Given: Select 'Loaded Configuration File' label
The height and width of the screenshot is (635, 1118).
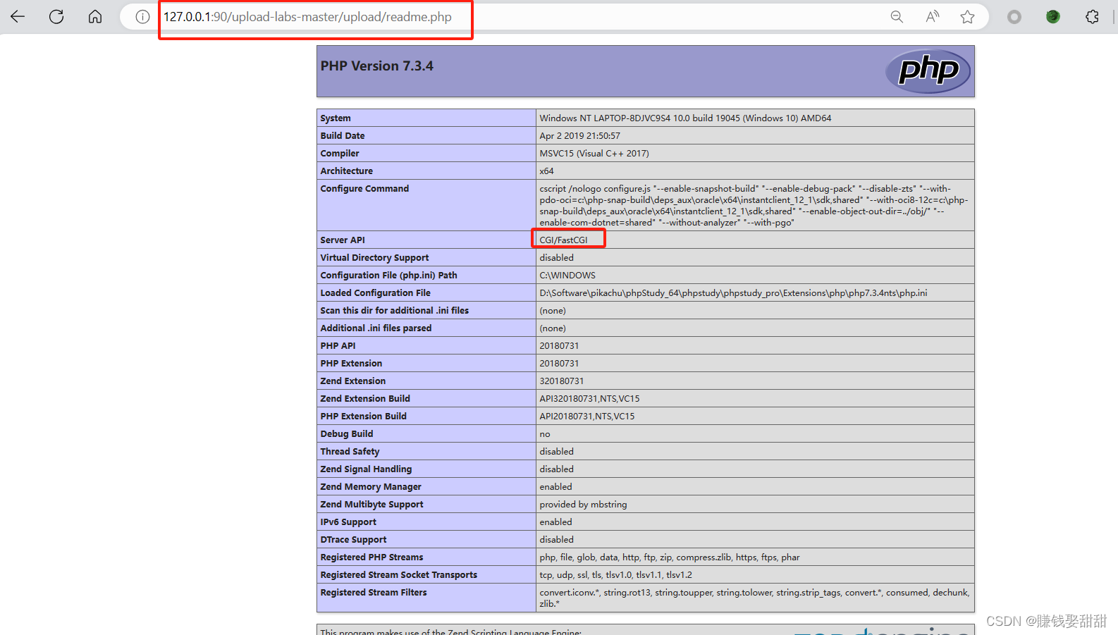Looking at the screenshot, I should click(x=375, y=293).
